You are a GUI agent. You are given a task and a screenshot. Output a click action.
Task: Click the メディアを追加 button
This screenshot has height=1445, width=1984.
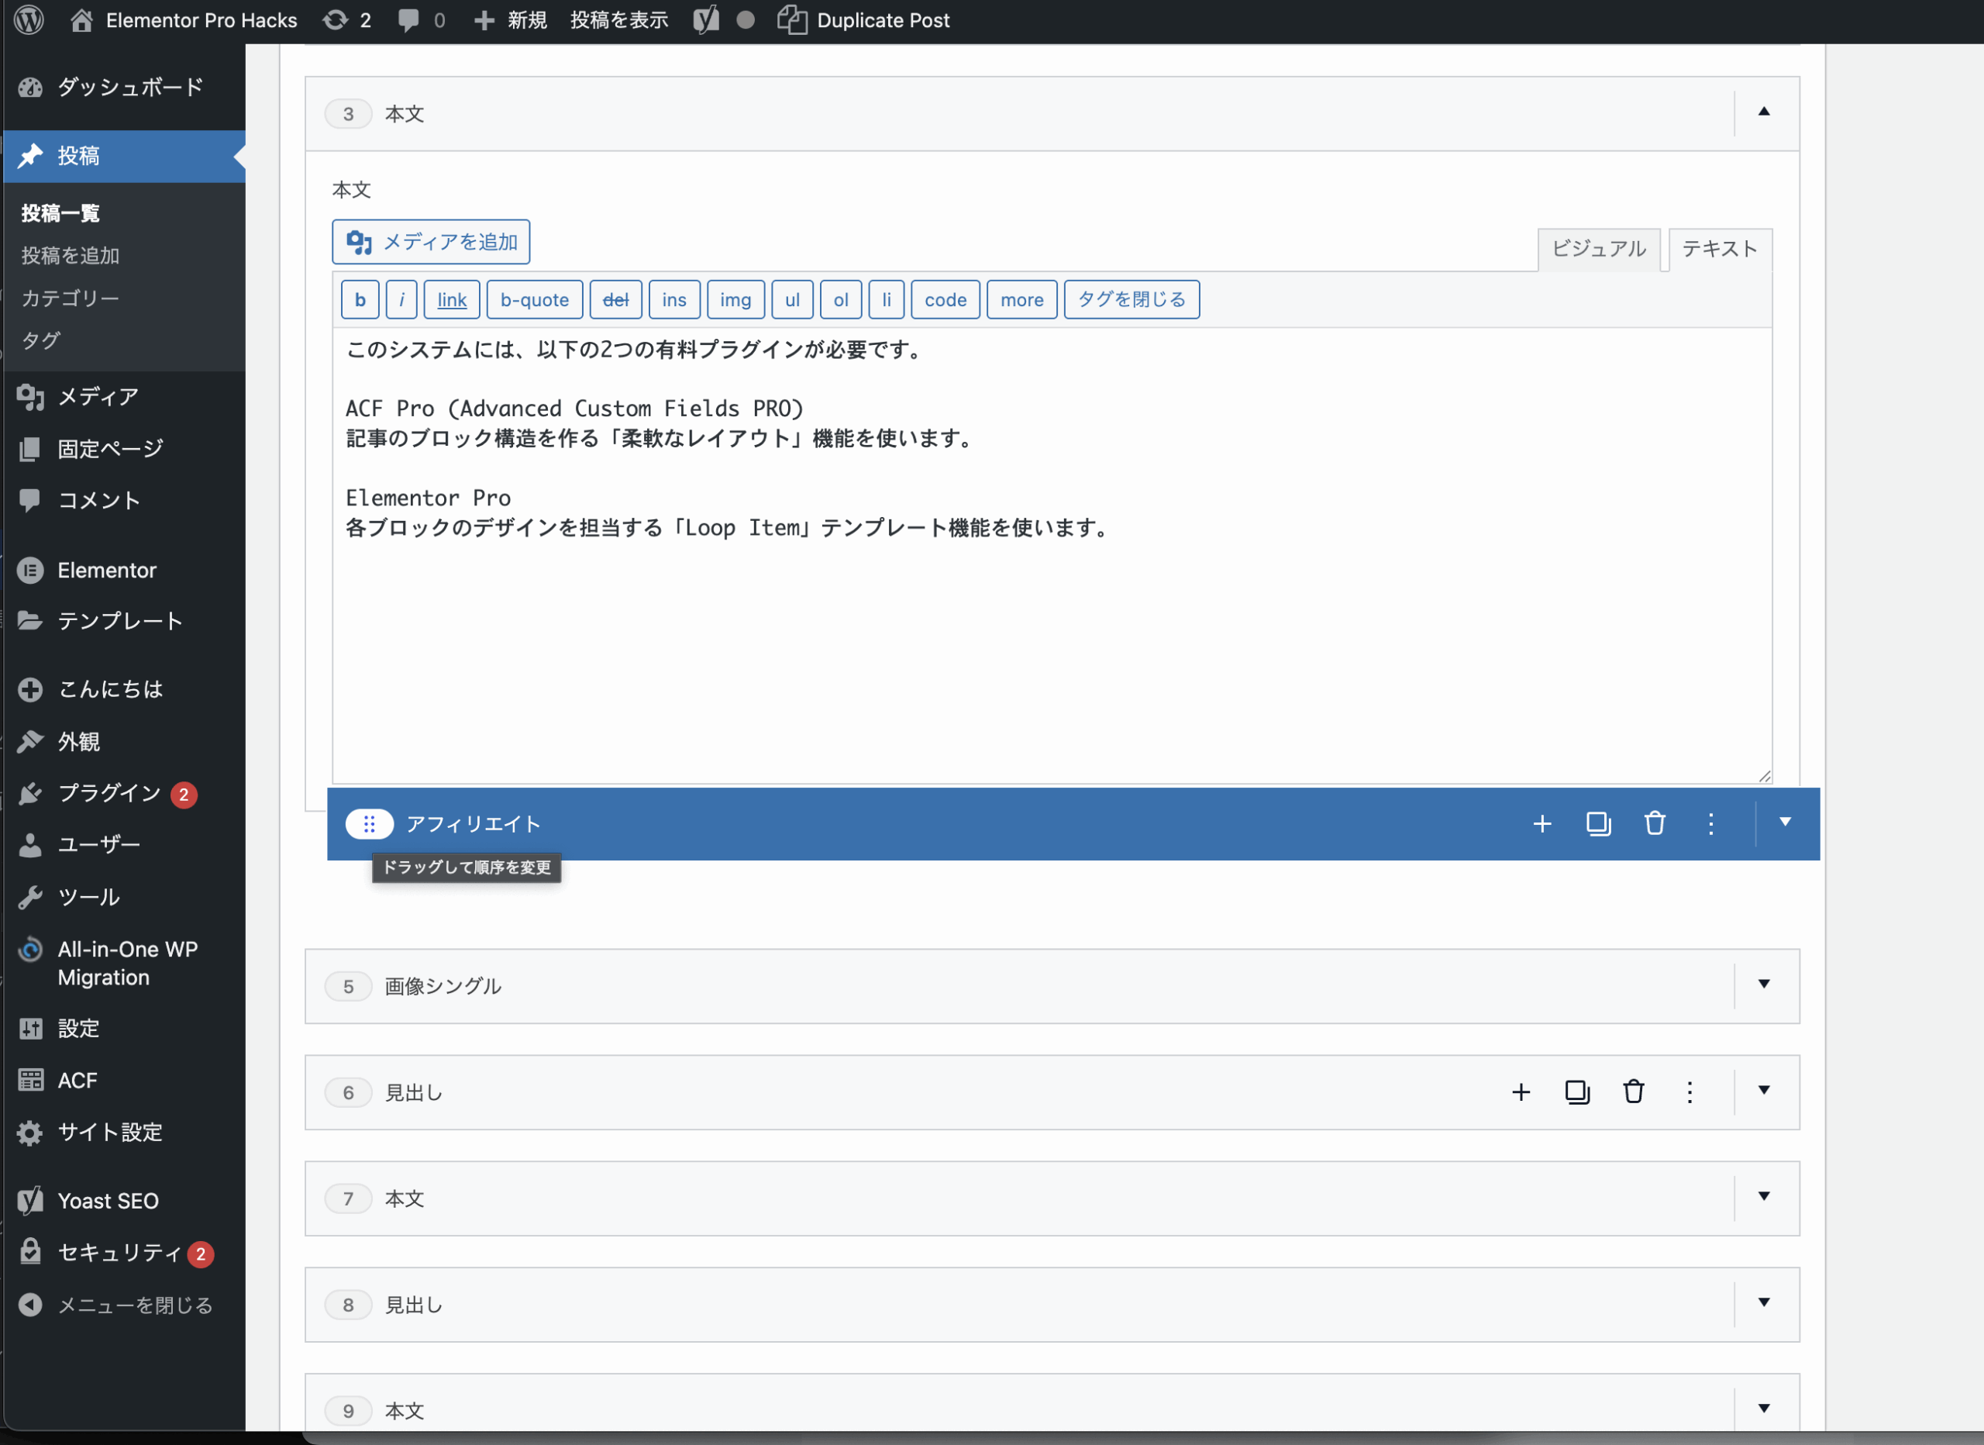pyautogui.click(x=431, y=243)
